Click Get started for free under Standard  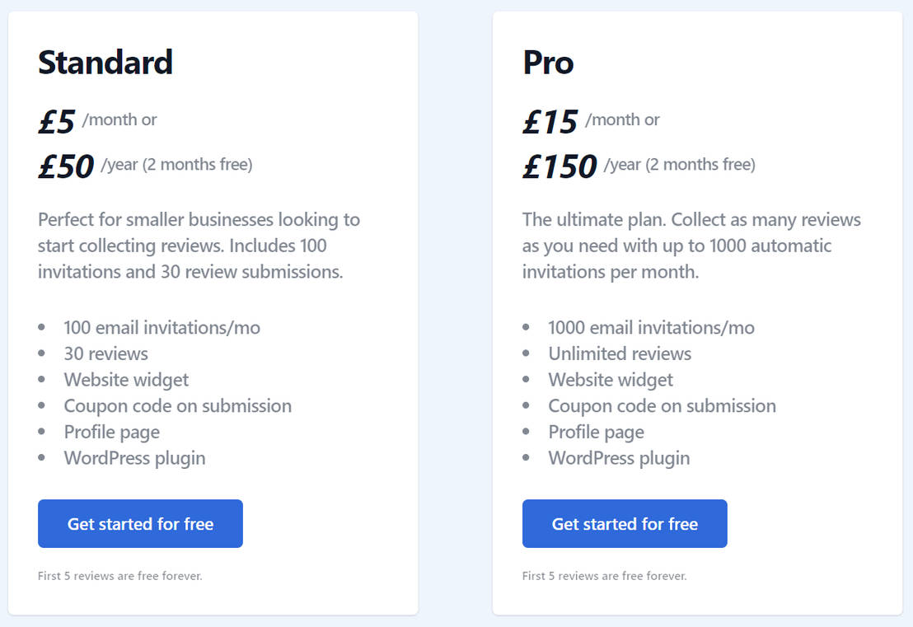[x=140, y=524]
